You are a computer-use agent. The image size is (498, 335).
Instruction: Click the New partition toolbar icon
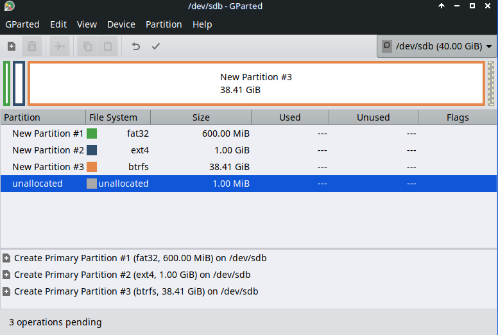point(12,46)
